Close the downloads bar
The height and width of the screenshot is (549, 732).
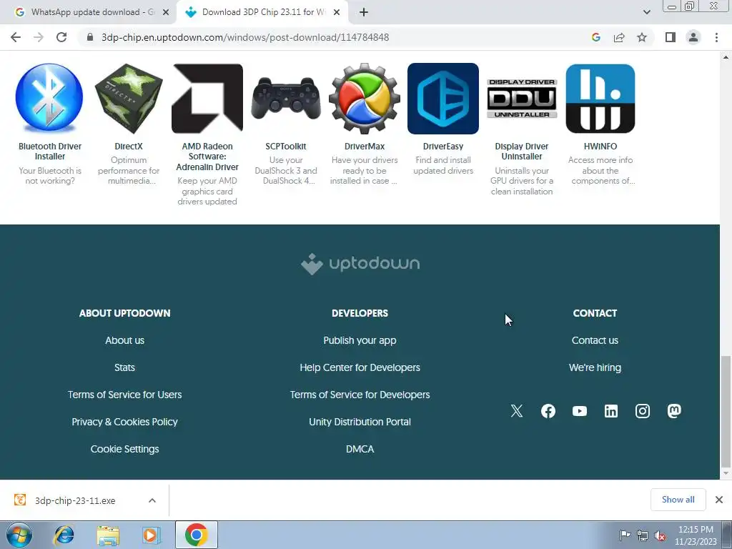tap(719, 500)
